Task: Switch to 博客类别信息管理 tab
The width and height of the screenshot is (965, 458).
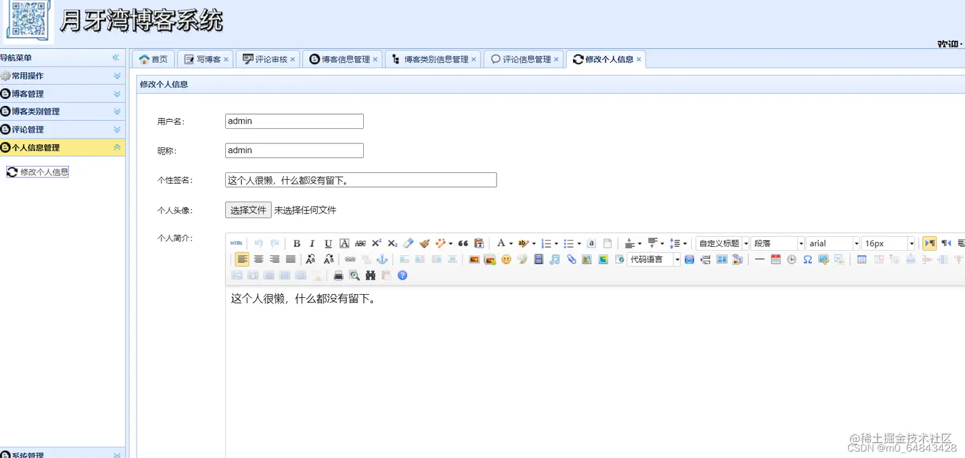Action: point(432,59)
